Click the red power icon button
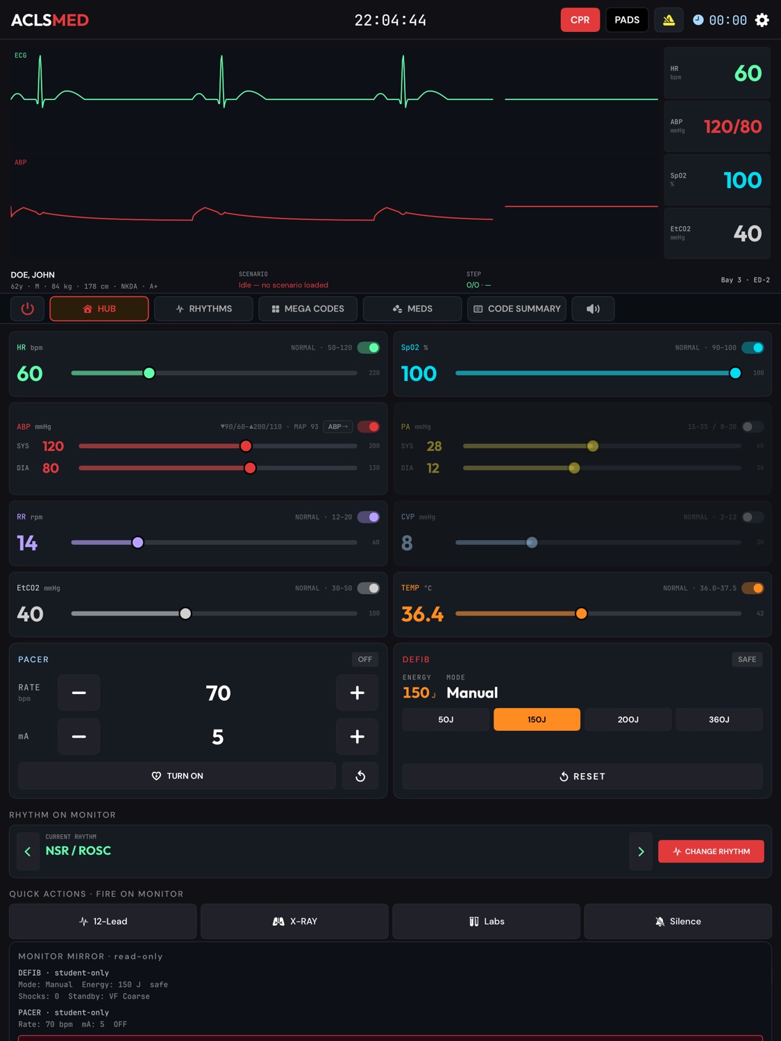 [x=28, y=309]
